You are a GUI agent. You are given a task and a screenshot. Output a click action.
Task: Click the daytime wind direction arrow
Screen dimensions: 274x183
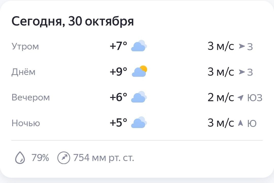tap(242, 72)
